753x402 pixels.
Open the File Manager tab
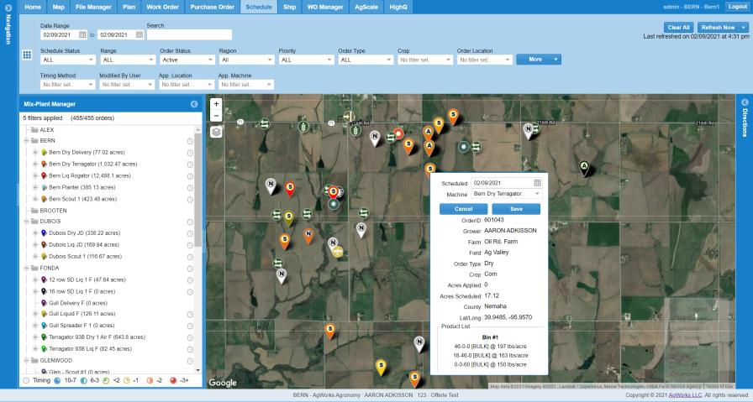[x=93, y=7]
